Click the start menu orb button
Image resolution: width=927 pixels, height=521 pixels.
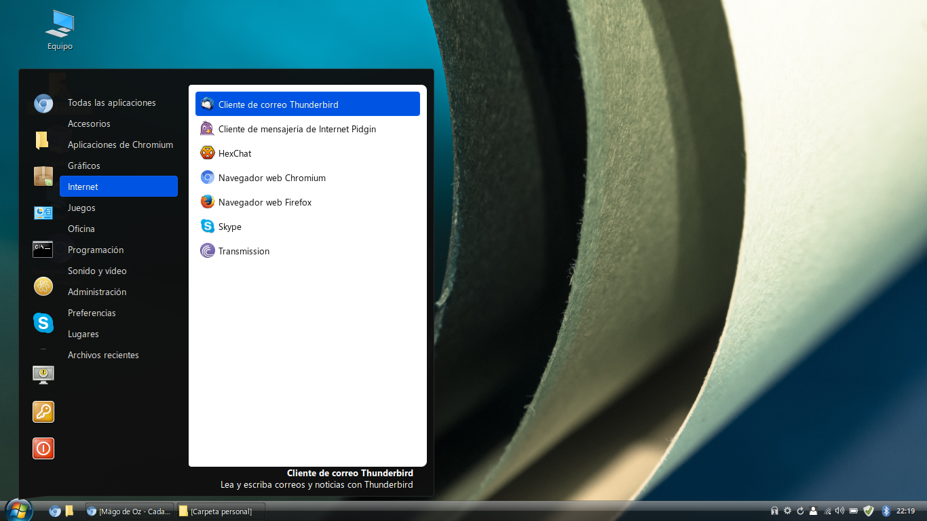pos(18,510)
